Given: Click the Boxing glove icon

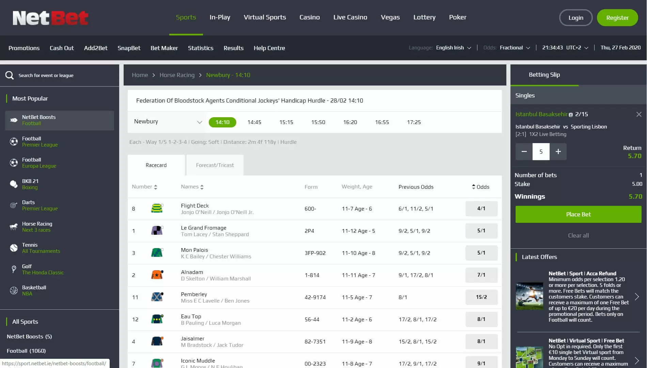Looking at the screenshot, I should pos(14,184).
